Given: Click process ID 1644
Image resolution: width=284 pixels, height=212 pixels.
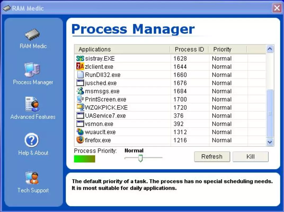Looking at the screenshot, I should pyautogui.click(x=180, y=67).
